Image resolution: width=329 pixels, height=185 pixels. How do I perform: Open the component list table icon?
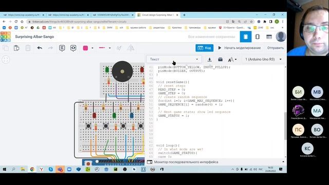(x=269, y=36)
